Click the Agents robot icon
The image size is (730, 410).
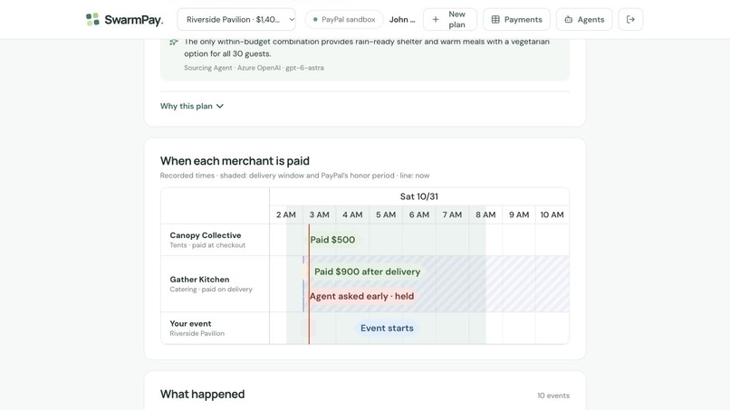pos(569,20)
